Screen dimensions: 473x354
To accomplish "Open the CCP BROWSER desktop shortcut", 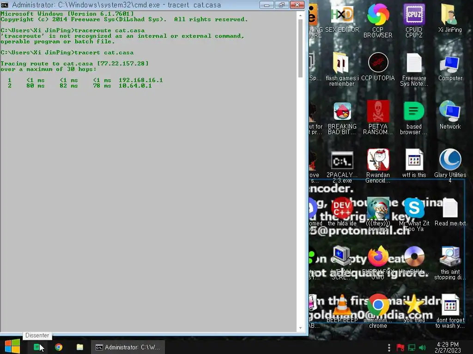I will point(378,20).
